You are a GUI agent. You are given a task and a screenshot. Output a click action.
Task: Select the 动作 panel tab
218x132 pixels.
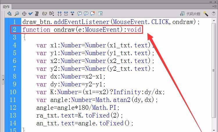(6, 7)
